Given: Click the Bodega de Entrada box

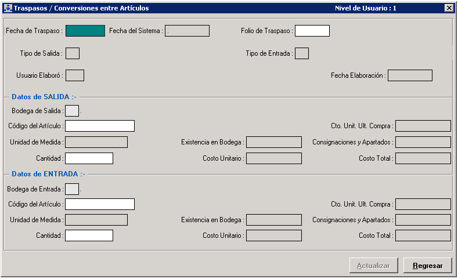Looking at the screenshot, I should 72,189.
